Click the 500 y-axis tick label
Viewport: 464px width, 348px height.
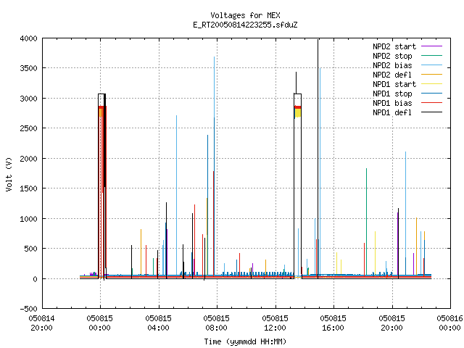pos(30,249)
